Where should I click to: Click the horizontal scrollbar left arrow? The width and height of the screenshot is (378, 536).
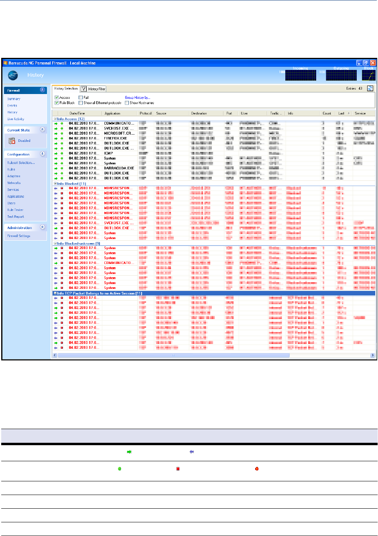click(55, 355)
